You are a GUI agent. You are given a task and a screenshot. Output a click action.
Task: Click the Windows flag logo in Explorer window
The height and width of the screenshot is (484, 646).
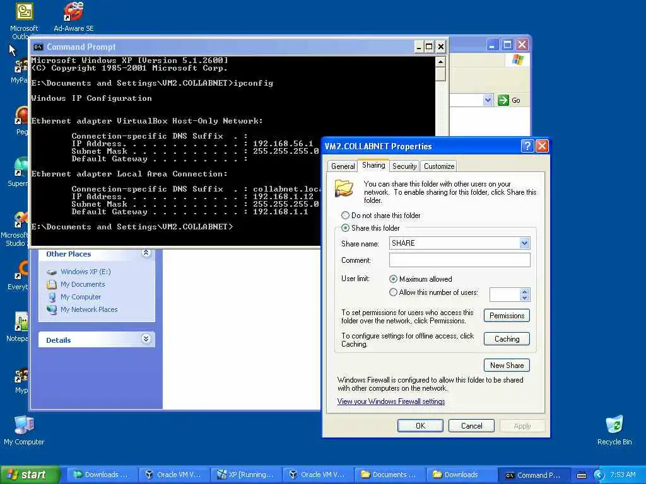click(517, 60)
